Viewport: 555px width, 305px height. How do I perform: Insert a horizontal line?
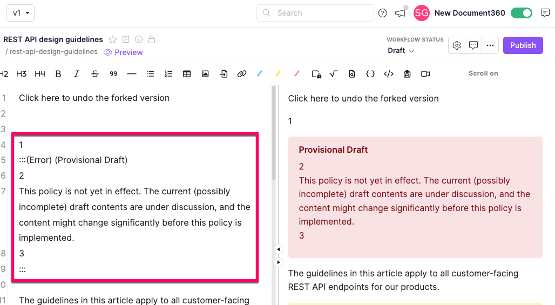click(132, 73)
